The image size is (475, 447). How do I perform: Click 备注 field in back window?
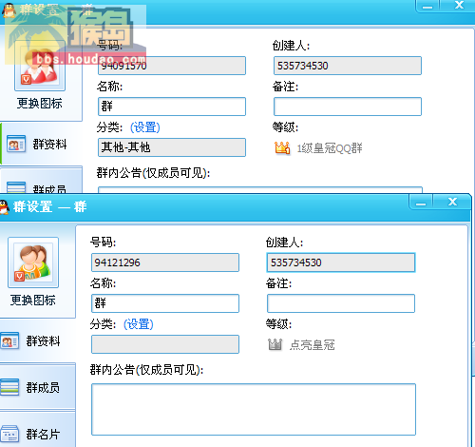click(348, 107)
